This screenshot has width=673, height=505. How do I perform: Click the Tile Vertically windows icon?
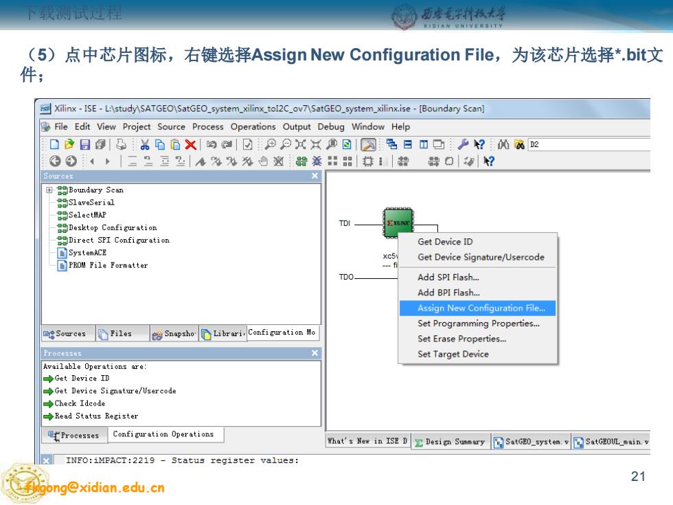(x=423, y=144)
